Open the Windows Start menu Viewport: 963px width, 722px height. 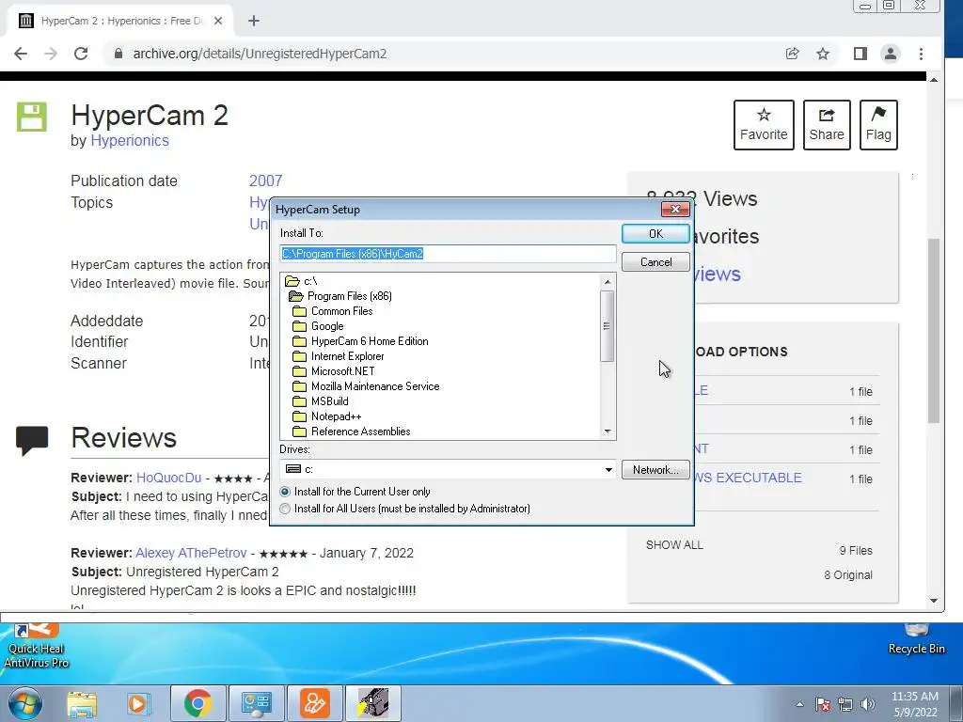click(25, 703)
